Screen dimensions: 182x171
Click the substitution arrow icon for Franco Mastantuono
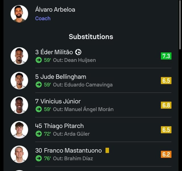click(38, 159)
